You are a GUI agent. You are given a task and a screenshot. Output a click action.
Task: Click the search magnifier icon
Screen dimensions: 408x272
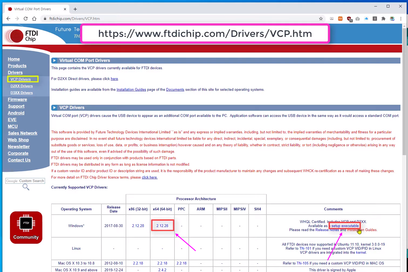[26, 187]
